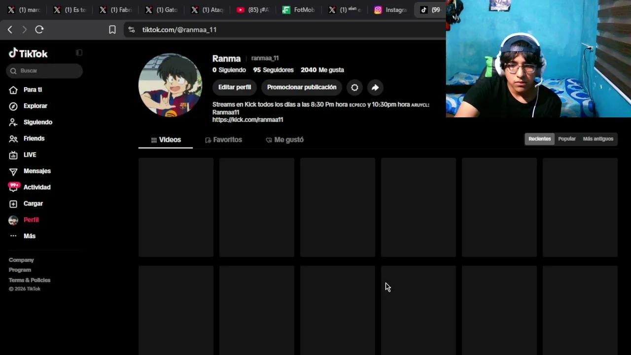Screen dimensions: 631x355
Task: Click the Ranma profile avatar
Action: click(x=170, y=85)
